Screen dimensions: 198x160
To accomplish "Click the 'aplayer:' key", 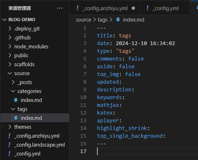I will coord(109,121).
